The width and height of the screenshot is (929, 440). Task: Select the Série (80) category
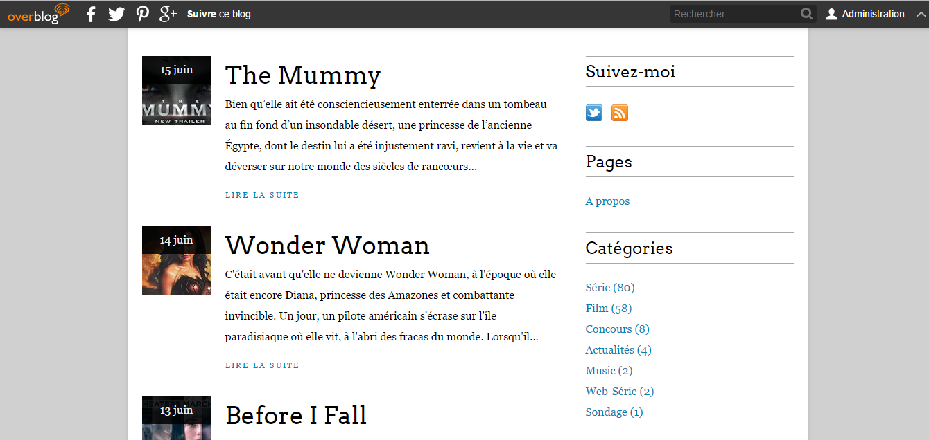(610, 288)
